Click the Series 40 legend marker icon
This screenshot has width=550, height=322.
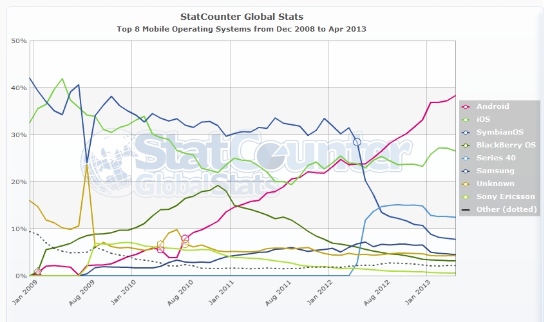[x=465, y=158]
